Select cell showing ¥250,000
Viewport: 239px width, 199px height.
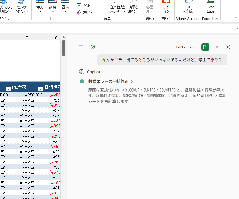click(27, 95)
